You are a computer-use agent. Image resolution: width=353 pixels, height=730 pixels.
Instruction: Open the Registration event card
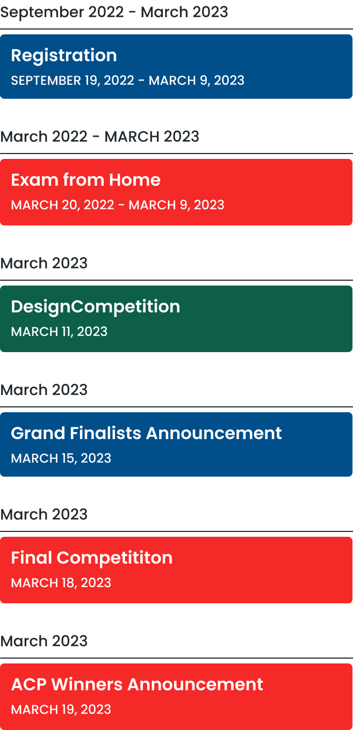pyautogui.click(x=176, y=67)
